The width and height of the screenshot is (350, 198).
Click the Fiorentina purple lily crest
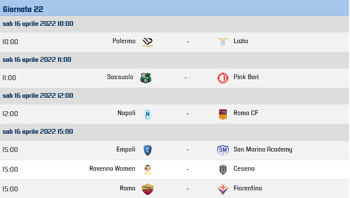point(223,189)
